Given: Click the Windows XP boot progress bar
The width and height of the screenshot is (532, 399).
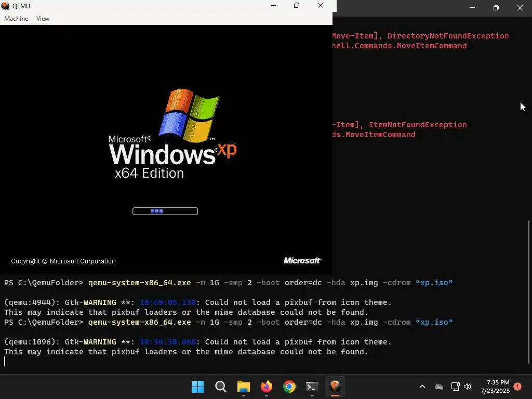Looking at the screenshot, I should (x=165, y=211).
